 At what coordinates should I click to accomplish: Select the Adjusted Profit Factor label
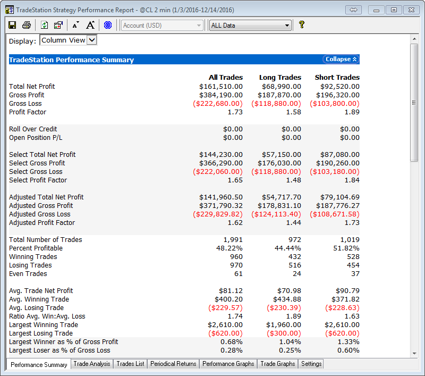tap(42, 222)
